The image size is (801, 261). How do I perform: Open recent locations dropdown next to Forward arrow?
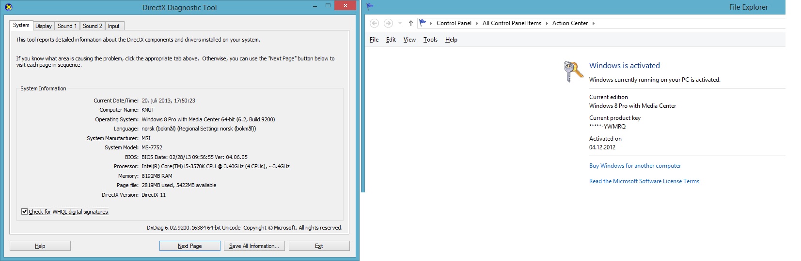pyautogui.click(x=400, y=23)
